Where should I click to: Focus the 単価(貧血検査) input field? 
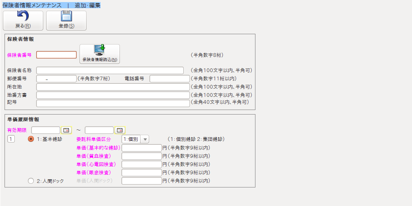[142, 156]
